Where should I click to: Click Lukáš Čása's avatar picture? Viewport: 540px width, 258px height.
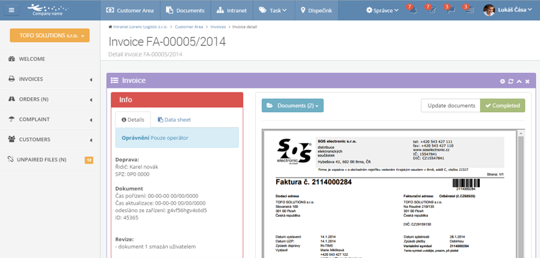[489, 10]
